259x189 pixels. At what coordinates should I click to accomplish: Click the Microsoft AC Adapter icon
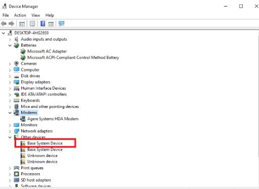[23, 51]
